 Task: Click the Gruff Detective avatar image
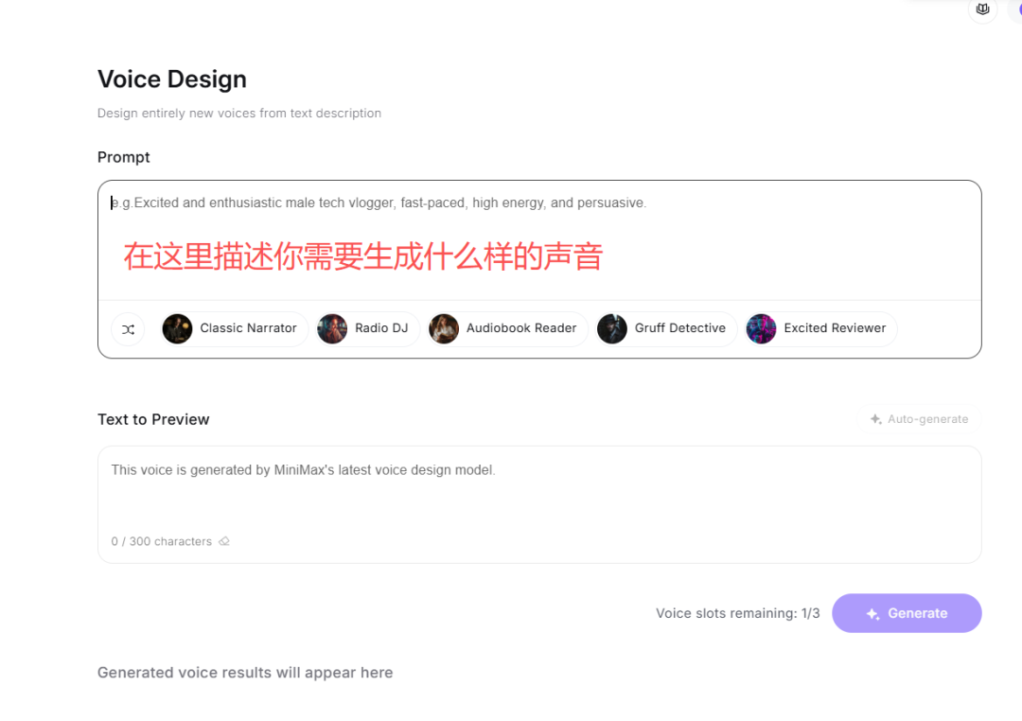coord(612,328)
